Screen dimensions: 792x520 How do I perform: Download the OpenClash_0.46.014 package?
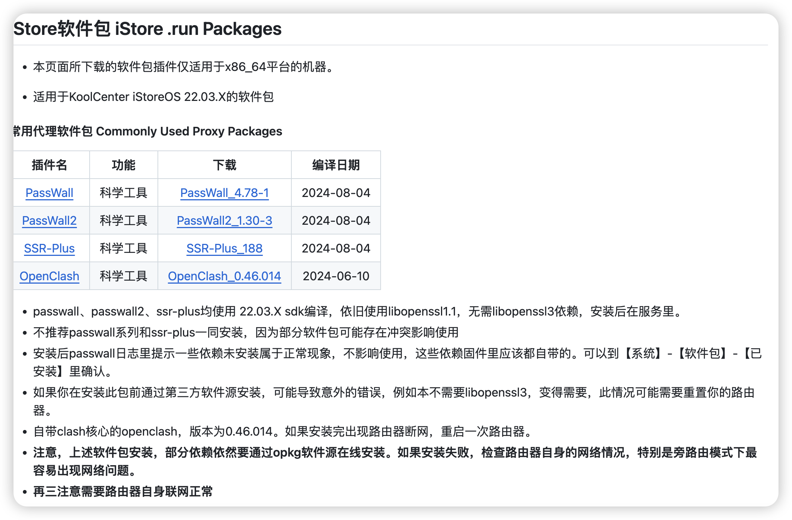tap(225, 276)
